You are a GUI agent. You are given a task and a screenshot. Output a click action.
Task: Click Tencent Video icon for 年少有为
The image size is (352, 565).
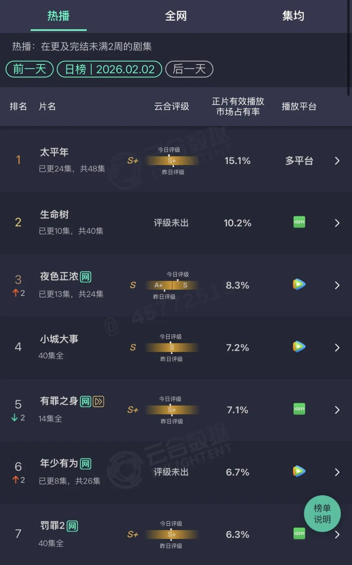299,471
